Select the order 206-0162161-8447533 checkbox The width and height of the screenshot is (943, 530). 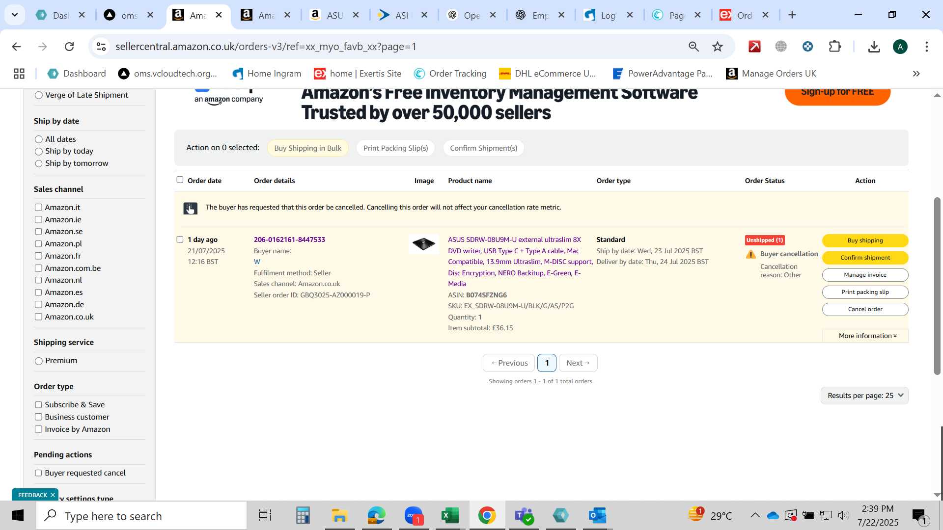180,239
